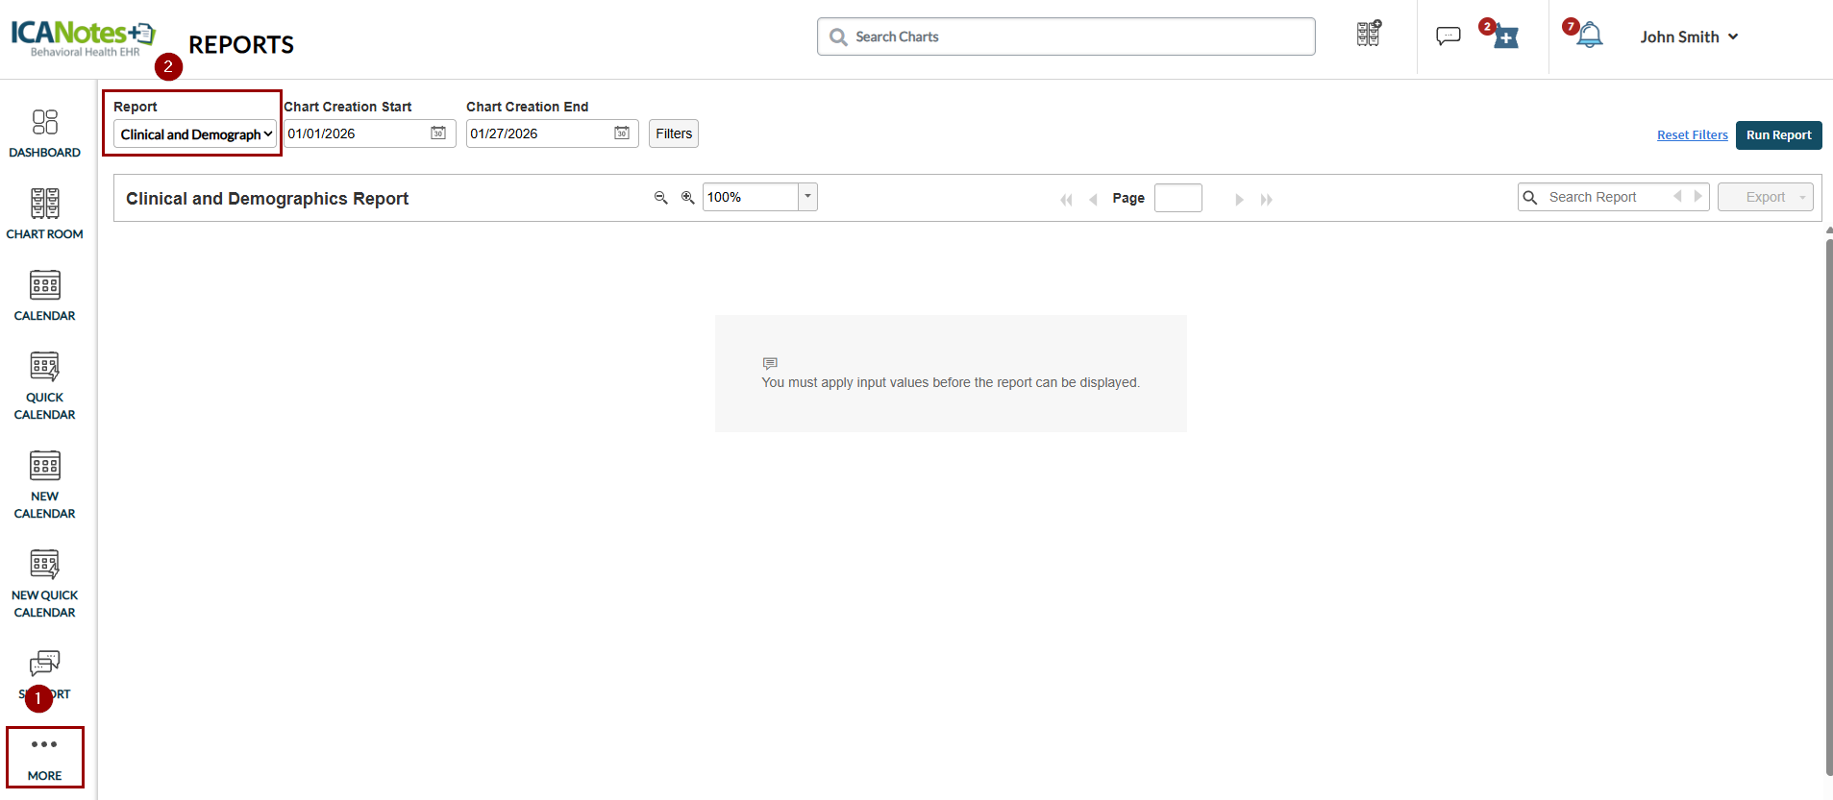The height and width of the screenshot is (800, 1833).
Task: Open the 100% zoom level dropdown
Action: [x=807, y=197]
